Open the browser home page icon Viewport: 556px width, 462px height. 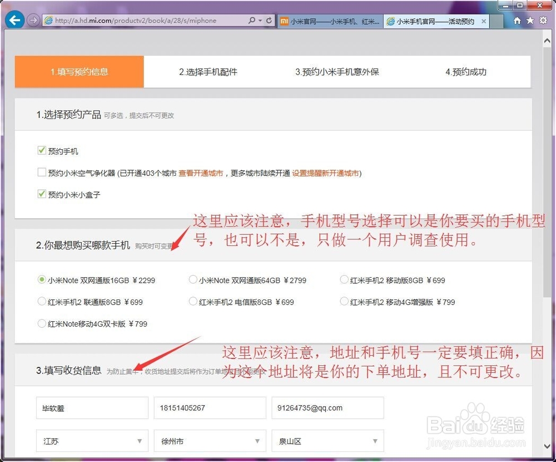point(517,21)
